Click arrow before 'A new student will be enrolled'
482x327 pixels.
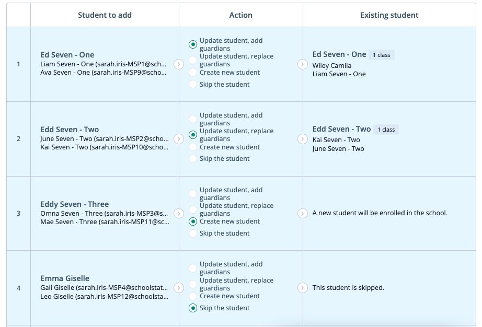tap(302, 213)
